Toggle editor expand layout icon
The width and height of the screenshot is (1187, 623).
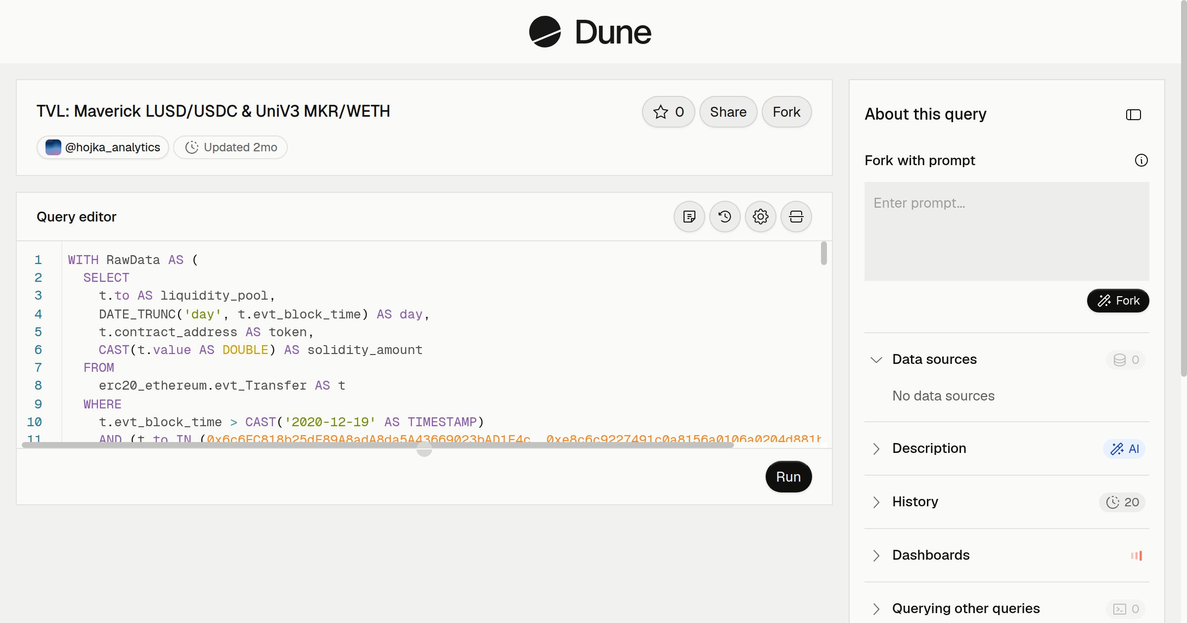click(796, 217)
